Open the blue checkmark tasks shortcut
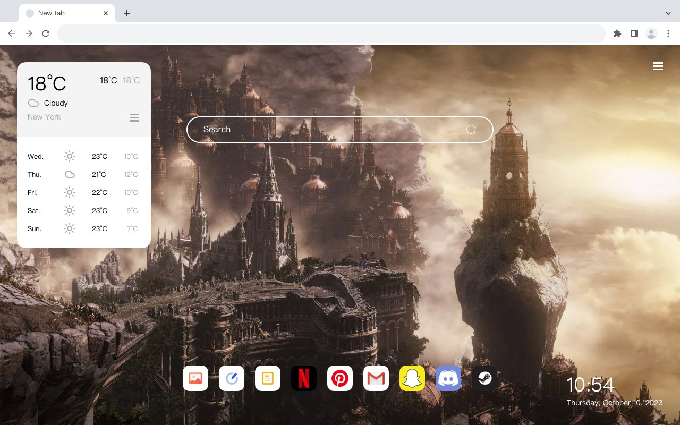 coord(232,378)
